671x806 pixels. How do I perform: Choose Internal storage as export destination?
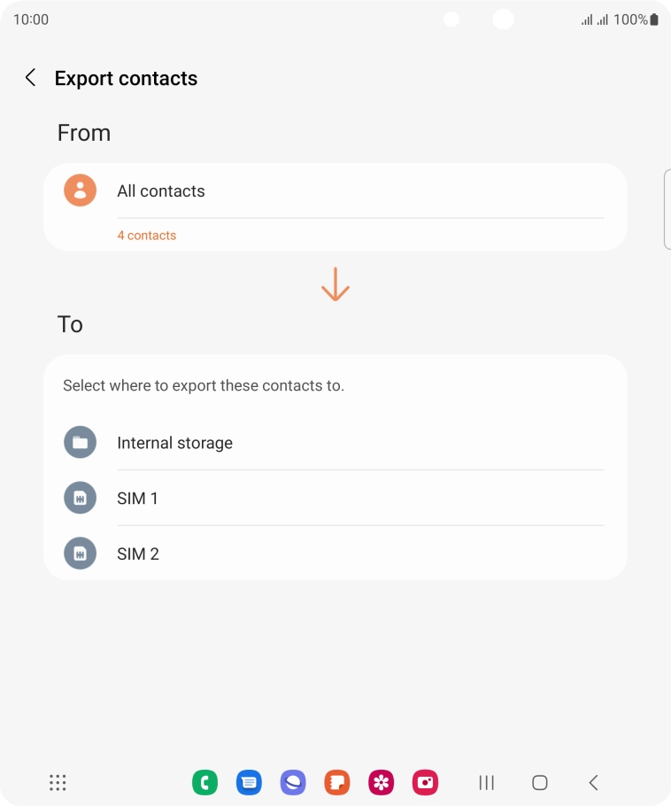pos(336,443)
